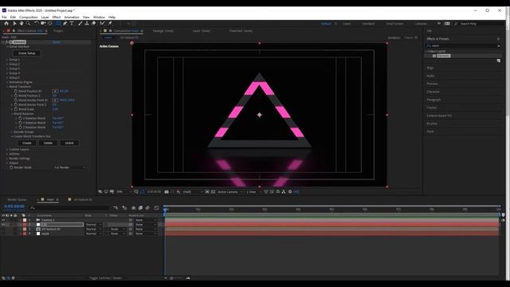Screen dimensions: 510x287
Task: Toggle stopwatch for World Position Z
Action: click(x=16, y=96)
